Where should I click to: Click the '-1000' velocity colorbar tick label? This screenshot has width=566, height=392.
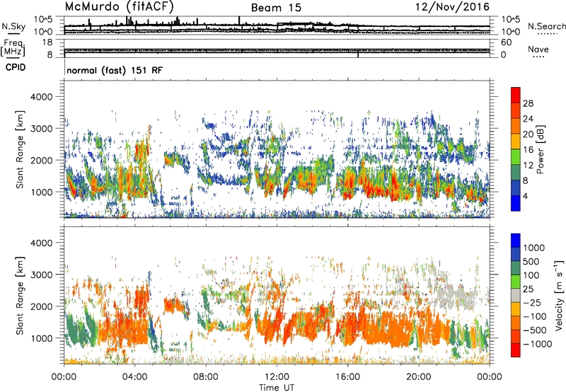(x=537, y=344)
